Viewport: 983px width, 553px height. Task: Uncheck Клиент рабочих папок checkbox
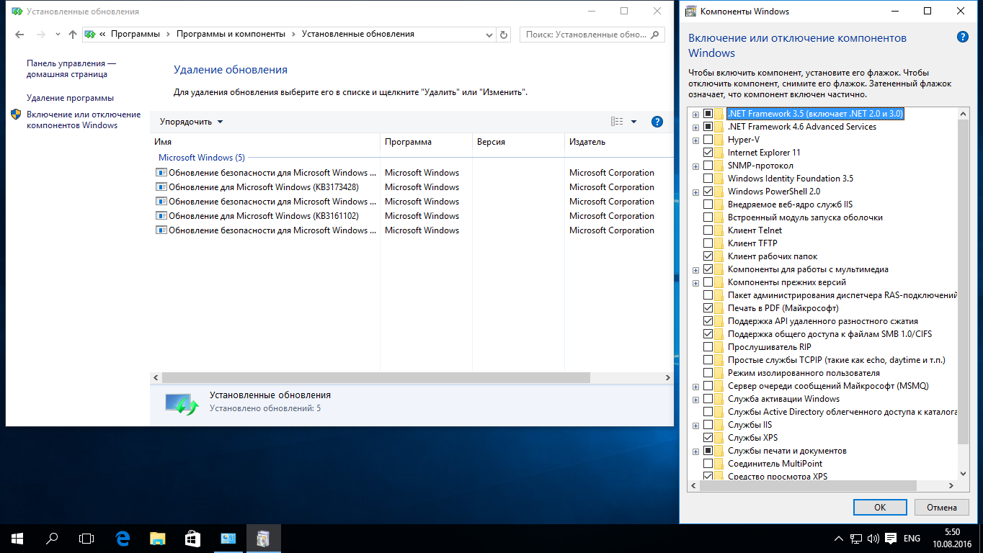[x=708, y=256]
